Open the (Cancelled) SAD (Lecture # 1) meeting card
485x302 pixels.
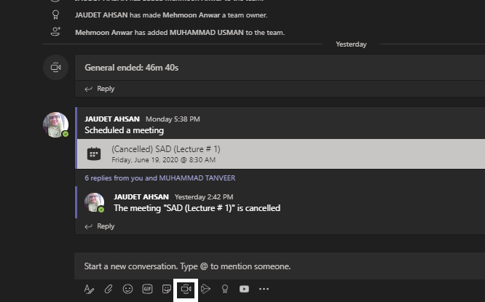[x=281, y=154]
